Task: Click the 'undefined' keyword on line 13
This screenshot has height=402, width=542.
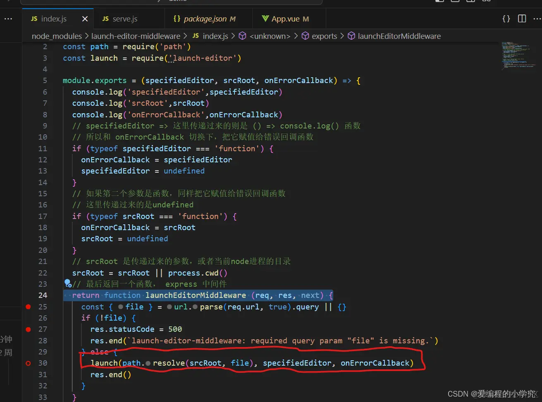Action: click(x=184, y=171)
